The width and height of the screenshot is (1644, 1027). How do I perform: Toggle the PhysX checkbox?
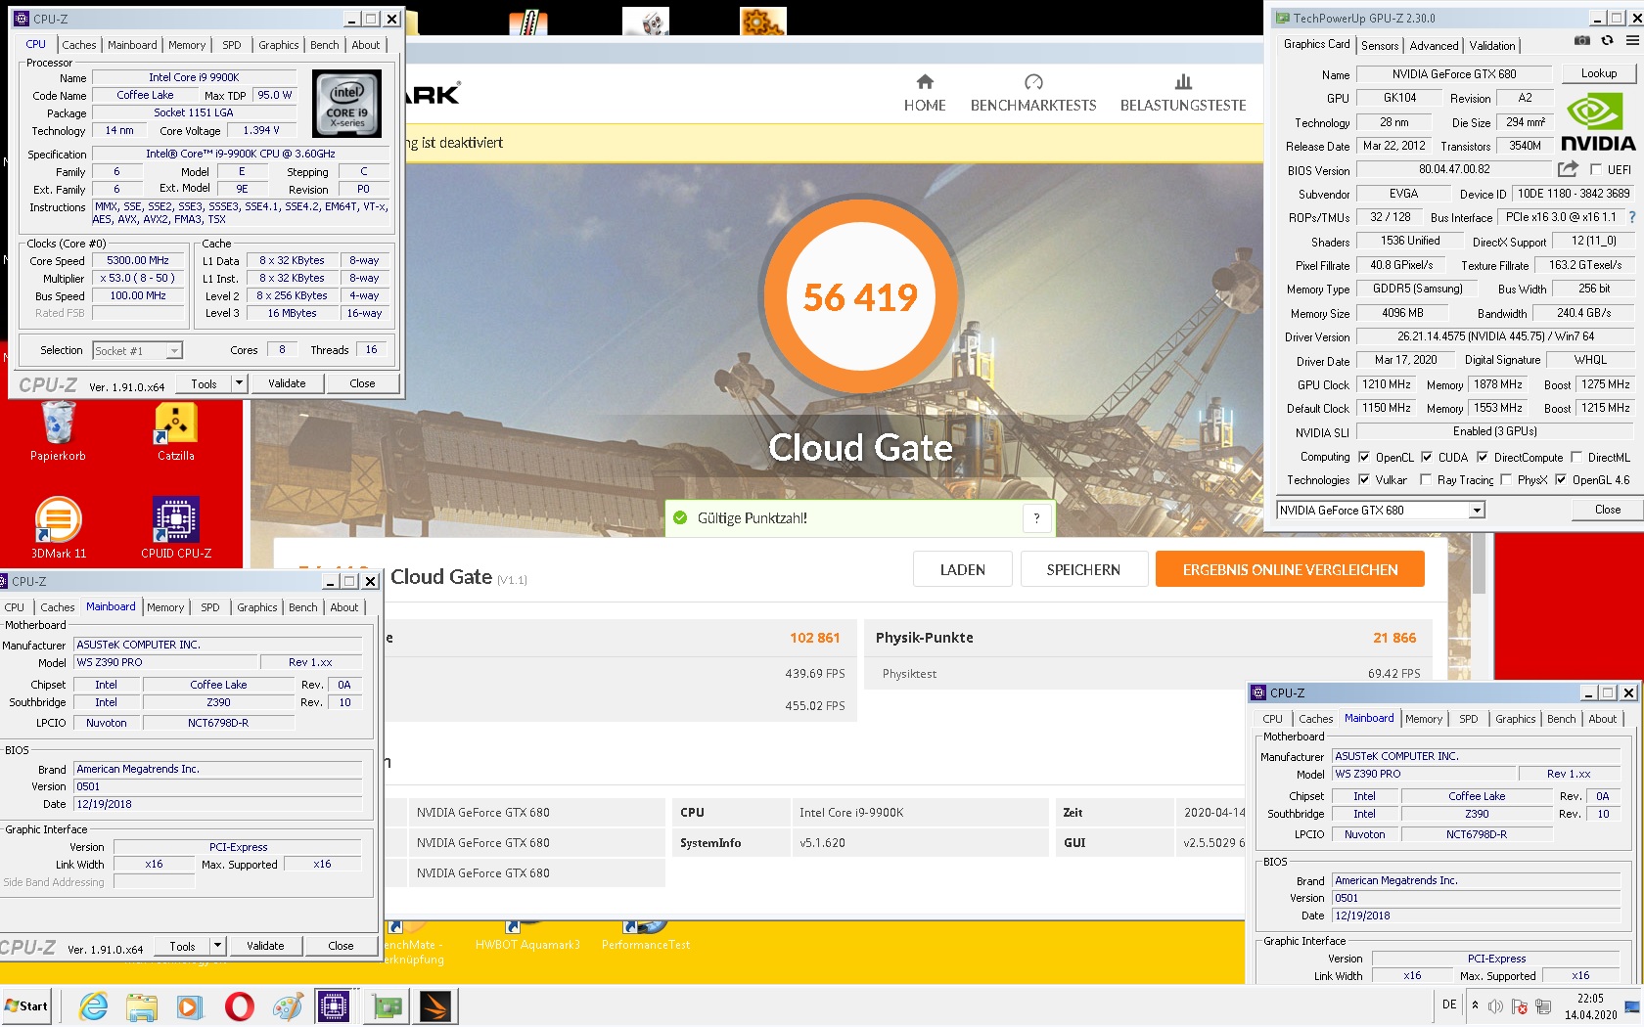coord(1506,479)
